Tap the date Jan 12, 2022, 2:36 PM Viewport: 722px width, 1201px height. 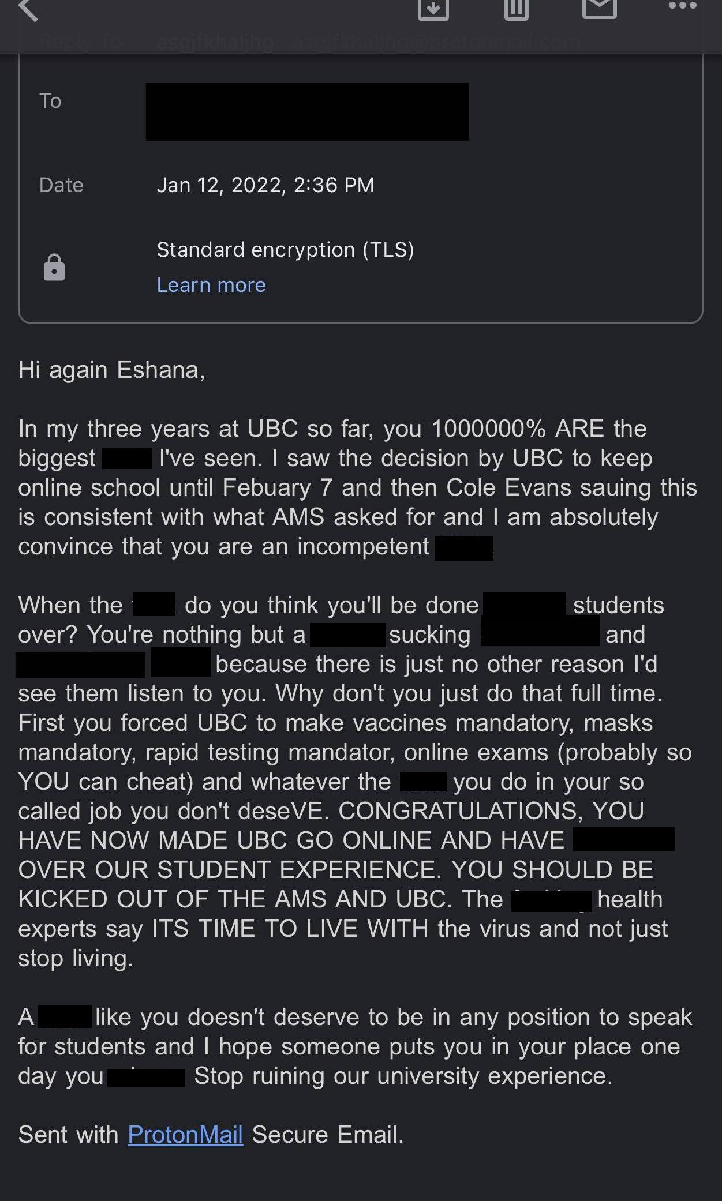coord(265,185)
